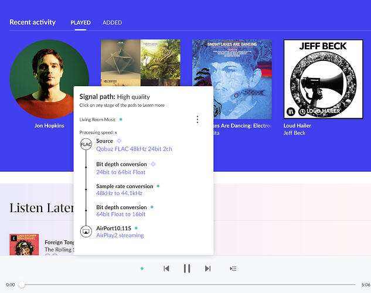Open the Foreign Tongues album thumbnail

24,244
